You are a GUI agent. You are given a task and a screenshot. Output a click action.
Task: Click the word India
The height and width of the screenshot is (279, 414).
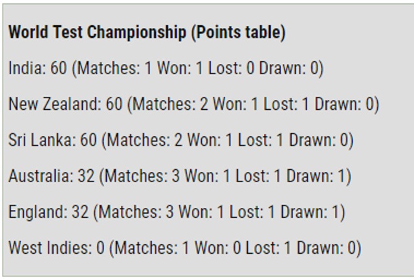tap(25, 68)
